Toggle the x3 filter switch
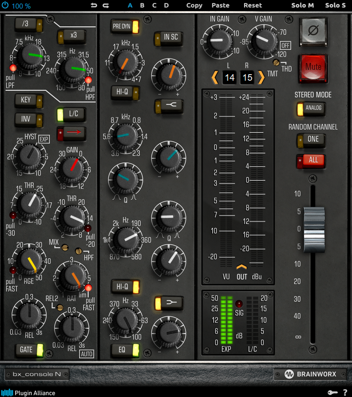This screenshot has width=352, height=397. click(x=72, y=36)
